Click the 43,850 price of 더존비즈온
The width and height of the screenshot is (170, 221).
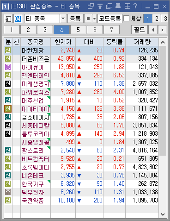[x=66, y=59]
